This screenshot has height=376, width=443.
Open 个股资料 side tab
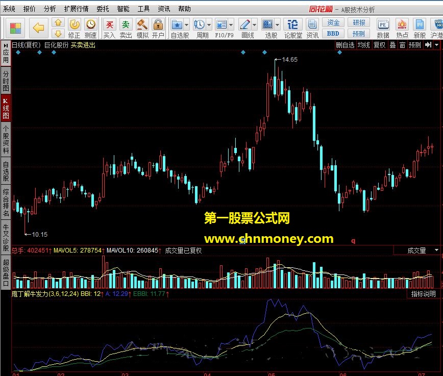coord(6,139)
